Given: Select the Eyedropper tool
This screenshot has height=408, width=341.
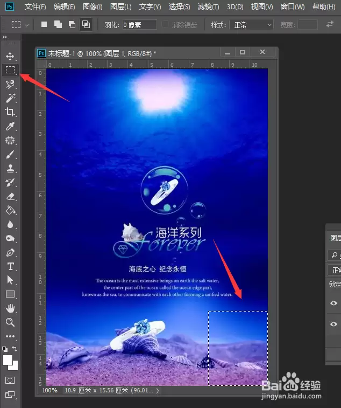Looking at the screenshot, I should [x=10, y=126].
